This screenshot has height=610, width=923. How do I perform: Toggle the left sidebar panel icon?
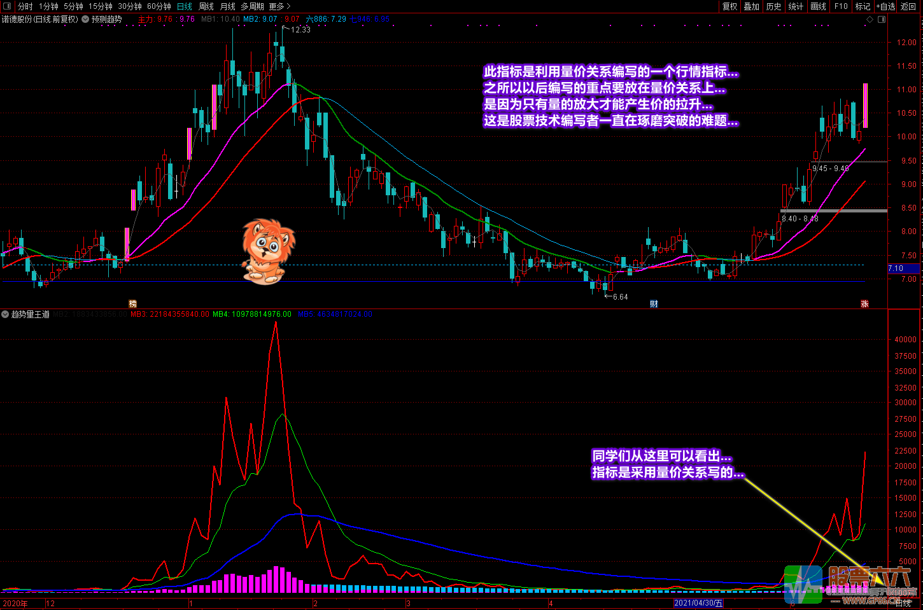tap(7, 6)
